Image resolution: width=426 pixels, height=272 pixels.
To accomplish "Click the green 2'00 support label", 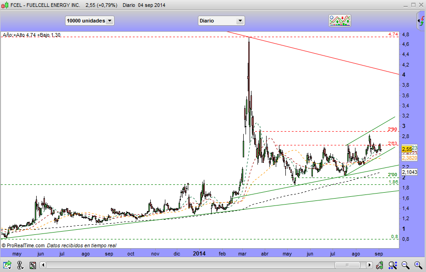I will 392,175.
